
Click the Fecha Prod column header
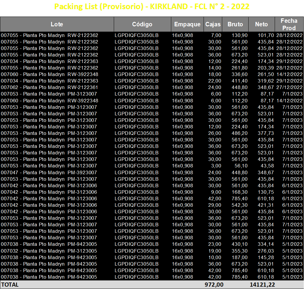tap(289, 24)
